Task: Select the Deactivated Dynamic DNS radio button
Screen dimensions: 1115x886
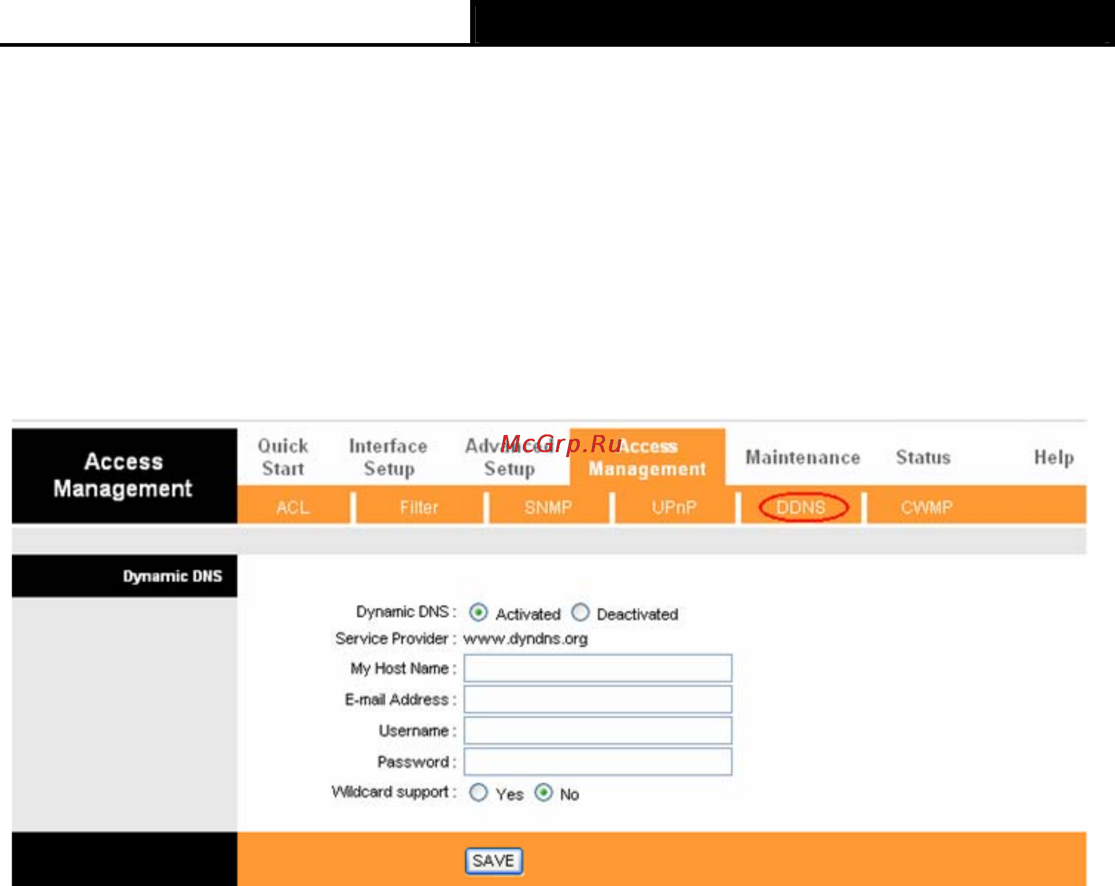Action: click(x=580, y=613)
